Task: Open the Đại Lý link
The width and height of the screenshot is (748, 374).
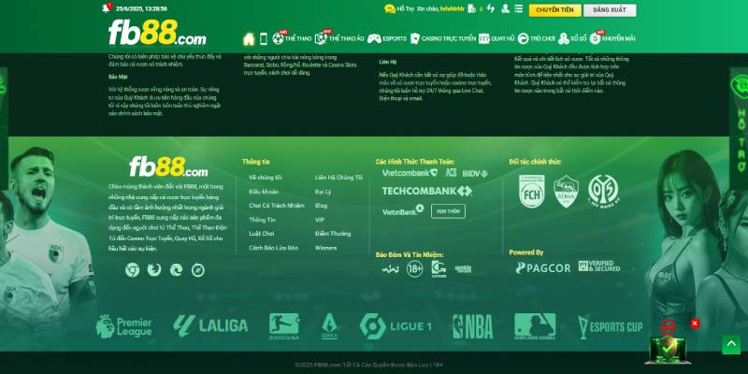Action: [x=323, y=192]
